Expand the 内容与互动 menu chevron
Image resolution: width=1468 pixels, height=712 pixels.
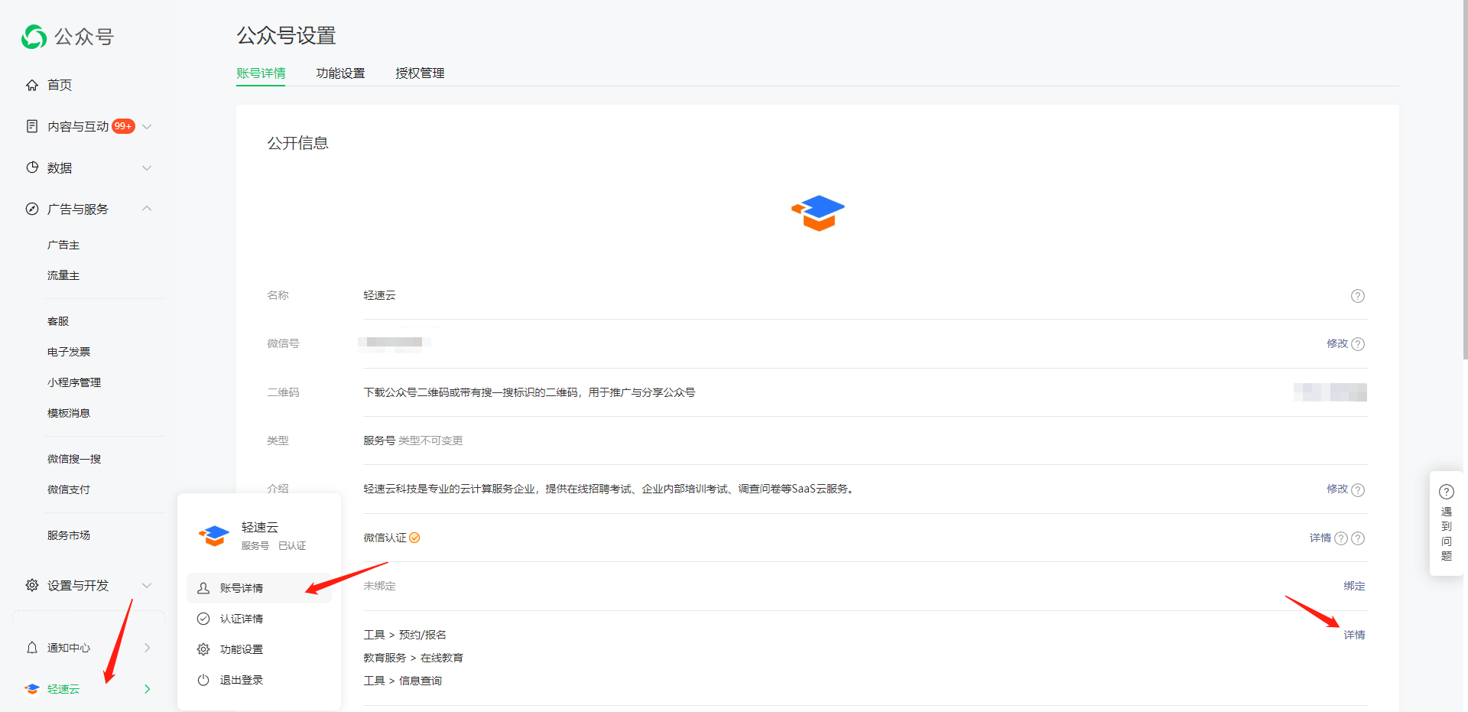coord(147,127)
